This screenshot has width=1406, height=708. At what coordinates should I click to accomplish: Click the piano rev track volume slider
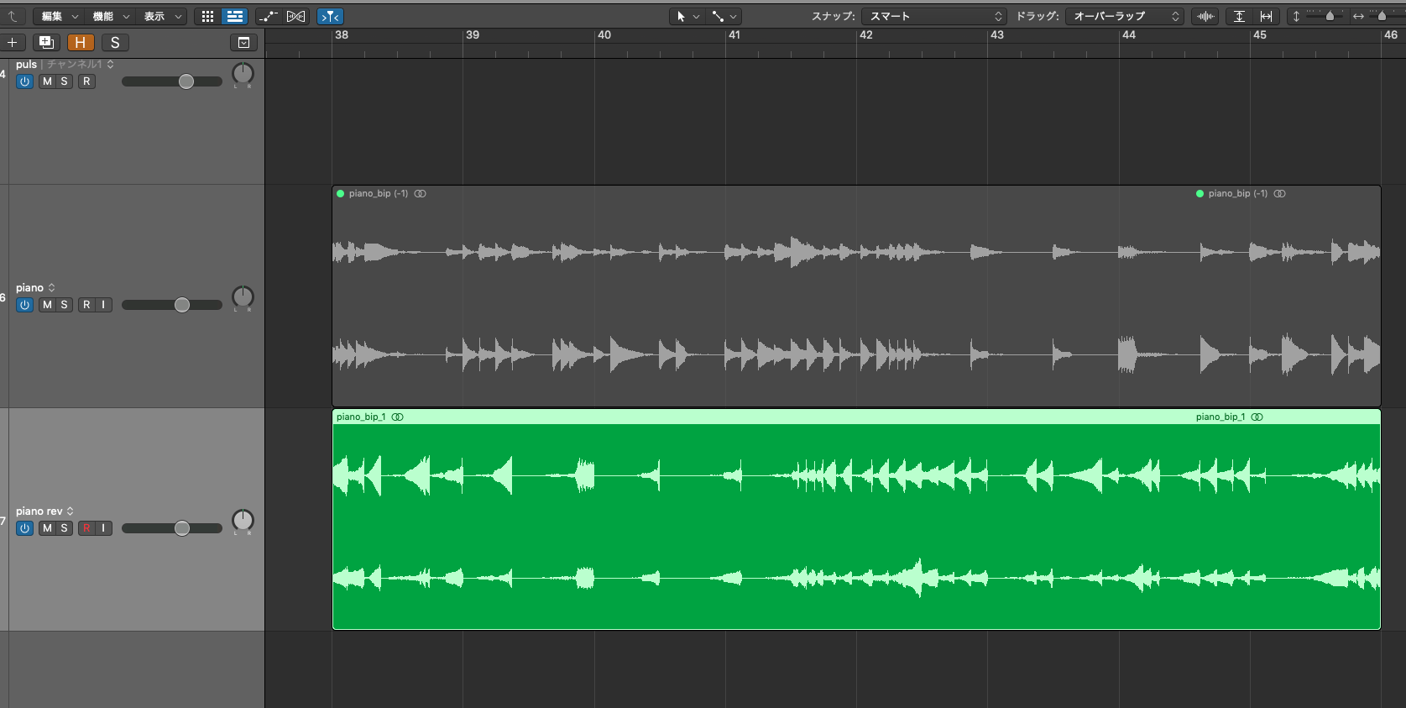(x=172, y=528)
